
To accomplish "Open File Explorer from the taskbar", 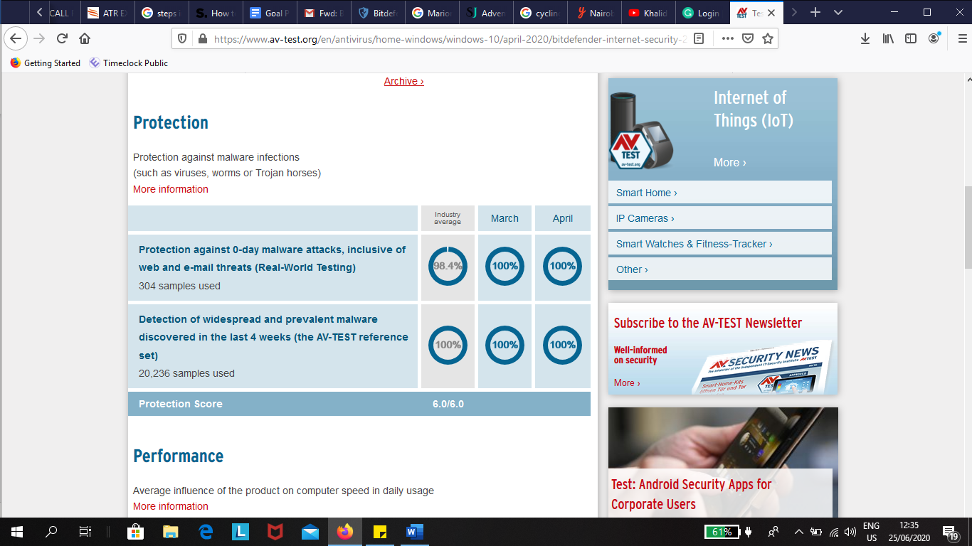I will point(170,532).
